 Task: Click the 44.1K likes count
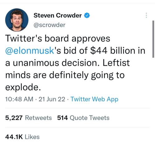(x=14, y=137)
